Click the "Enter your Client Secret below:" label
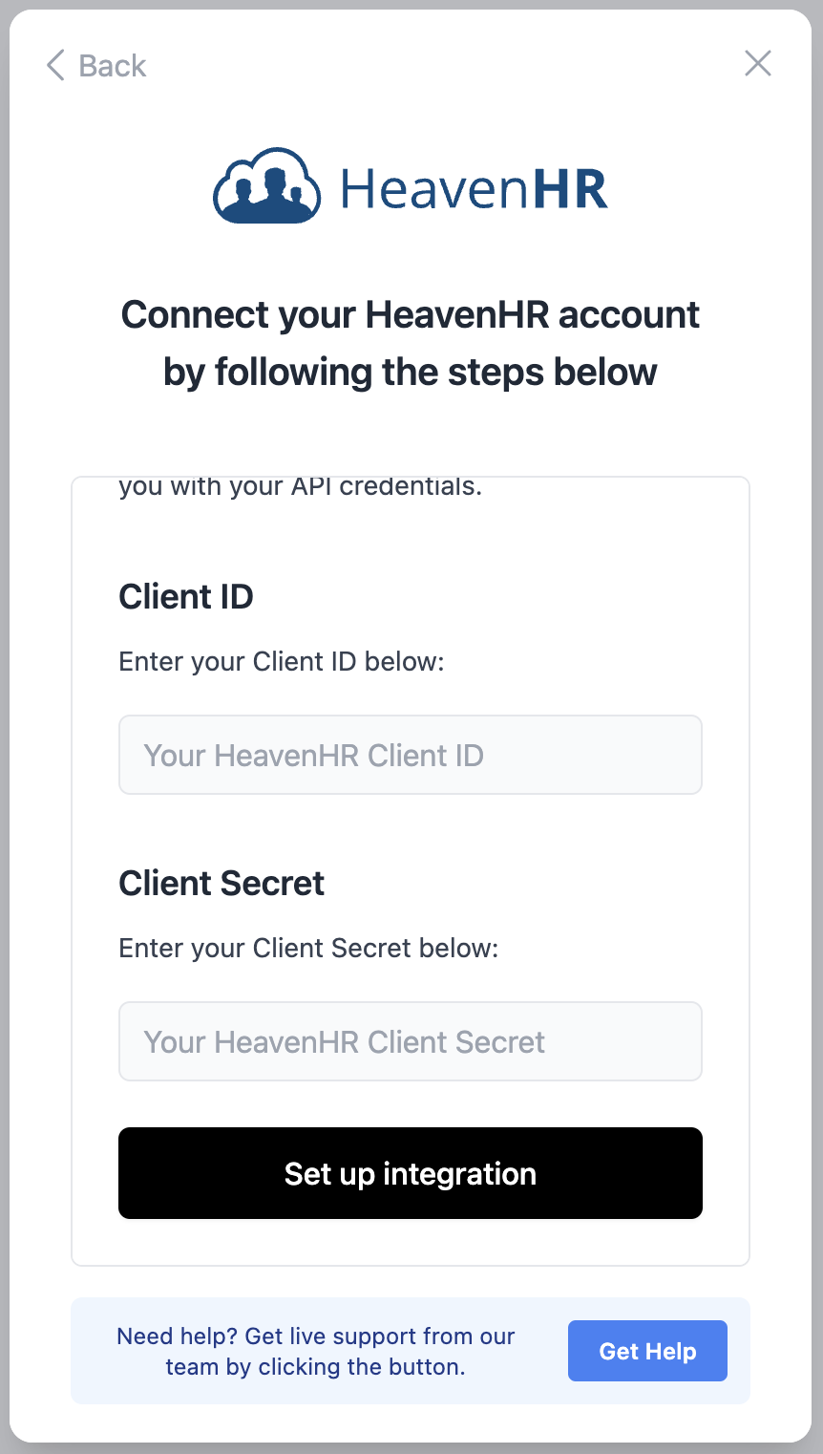823x1454 pixels. (x=308, y=948)
